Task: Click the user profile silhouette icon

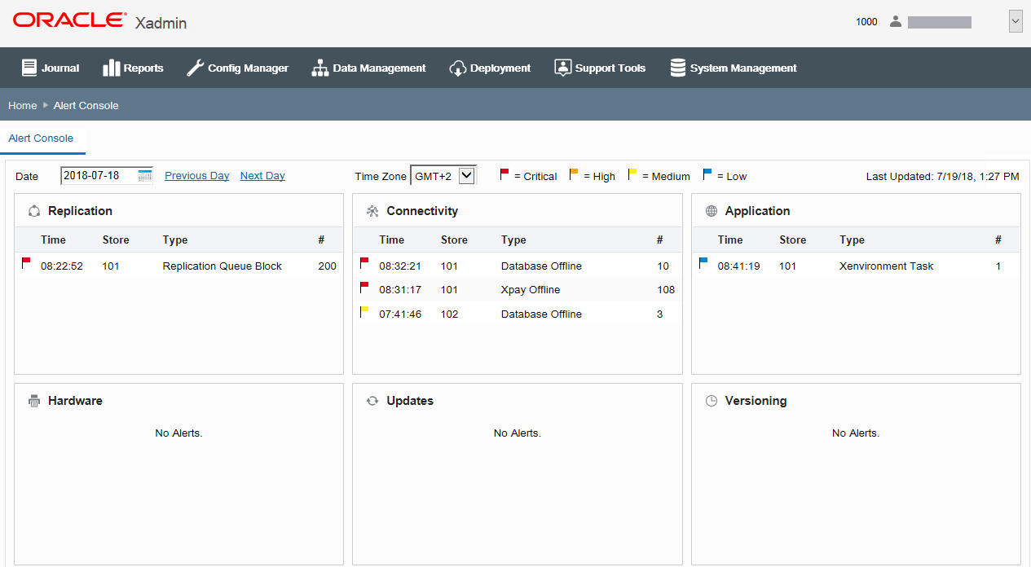Action: pos(896,22)
